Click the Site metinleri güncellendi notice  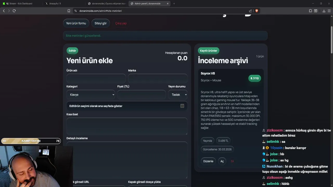pos(165,36)
